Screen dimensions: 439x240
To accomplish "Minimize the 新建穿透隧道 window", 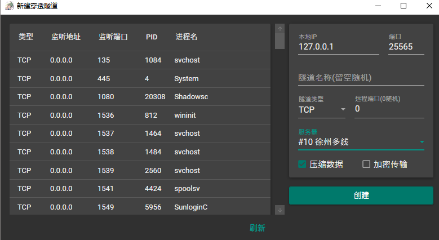I will pyautogui.click(x=378, y=6).
